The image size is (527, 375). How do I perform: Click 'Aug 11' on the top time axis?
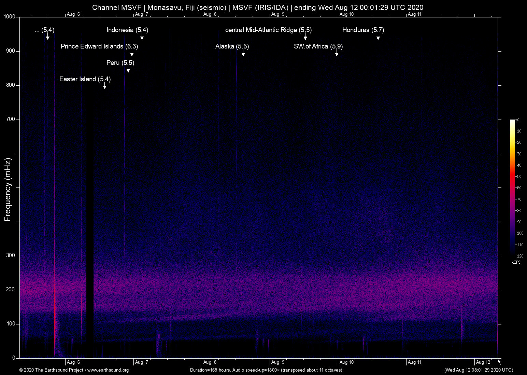[x=415, y=14]
